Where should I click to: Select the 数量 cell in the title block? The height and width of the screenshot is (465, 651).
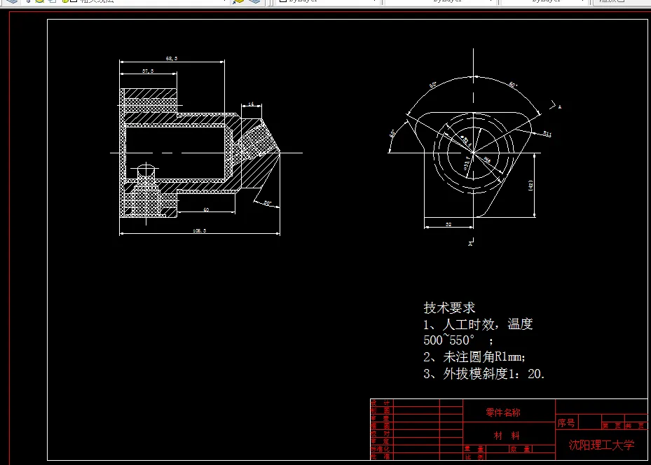(x=520, y=449)
